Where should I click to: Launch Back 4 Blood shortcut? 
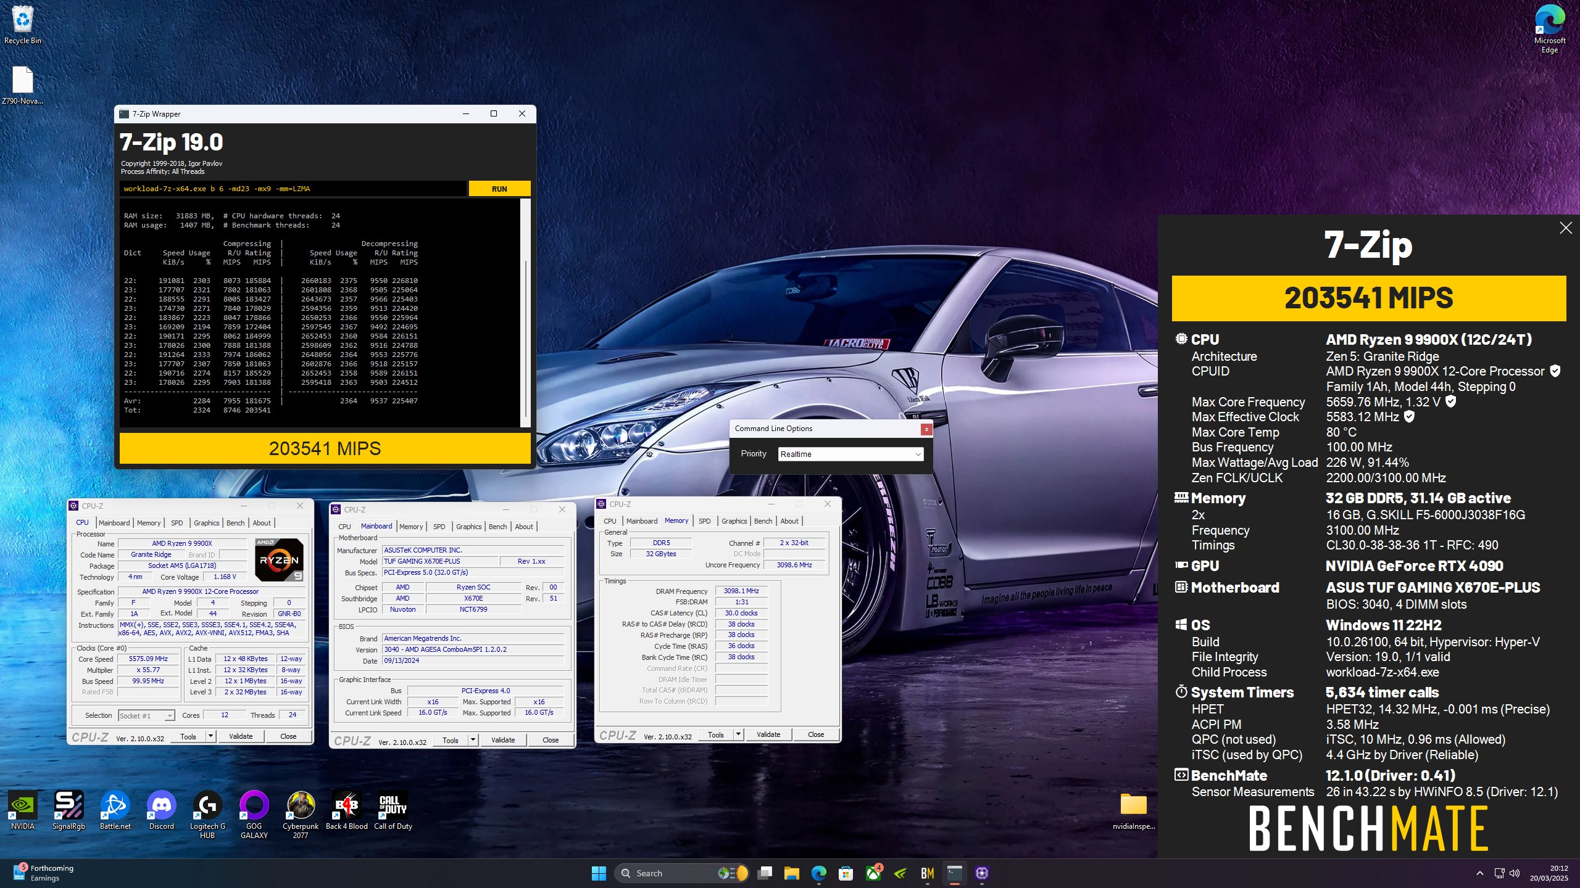(347, 811)
